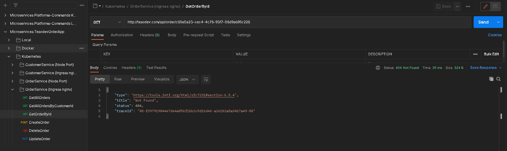Select the Raw response view tab
The width and height of the screenshot is (507, 151).
pyautogui.click(x=118, y=79)
